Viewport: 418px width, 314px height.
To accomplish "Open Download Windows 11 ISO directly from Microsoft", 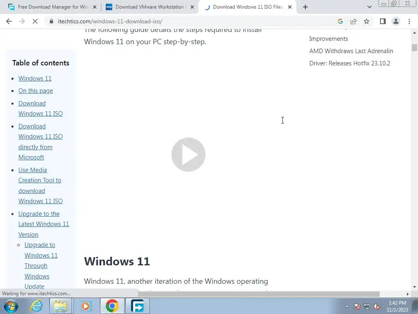I will point(40,142).
